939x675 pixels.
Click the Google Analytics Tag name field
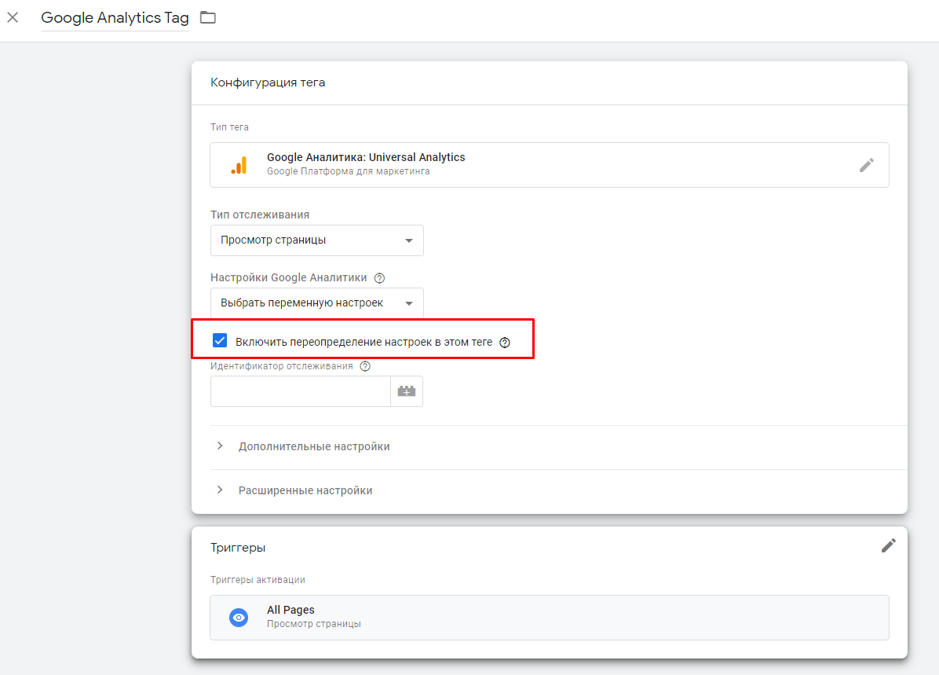(x=115, y=18)
